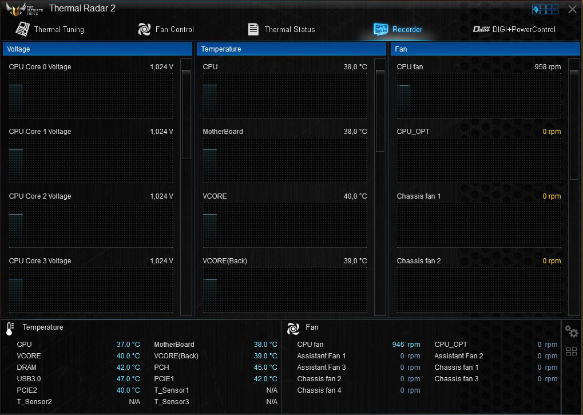Viewport: 583px width, 415px height.
Task: Click the 0 rpm value for CPU_OPT graph
Action: [552, 132]
